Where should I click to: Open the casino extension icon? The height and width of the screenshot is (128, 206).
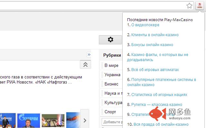click(x=200, y=6)
